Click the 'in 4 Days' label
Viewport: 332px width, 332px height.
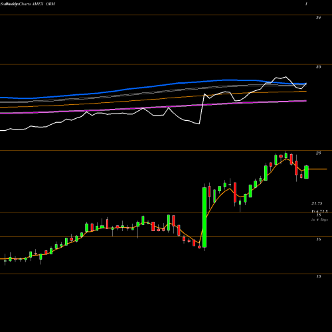tap(319, 220)
